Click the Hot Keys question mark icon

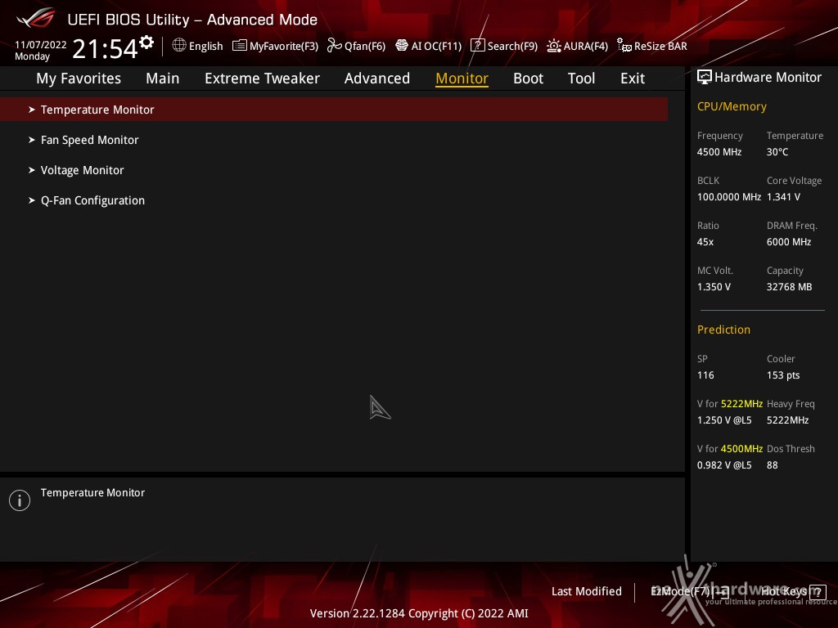click(x=818, y=592)
